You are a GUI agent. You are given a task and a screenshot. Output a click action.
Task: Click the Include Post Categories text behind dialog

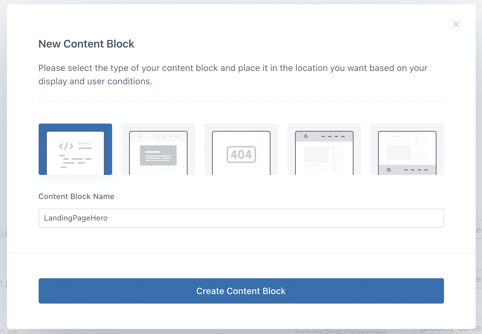coord(340,331)
